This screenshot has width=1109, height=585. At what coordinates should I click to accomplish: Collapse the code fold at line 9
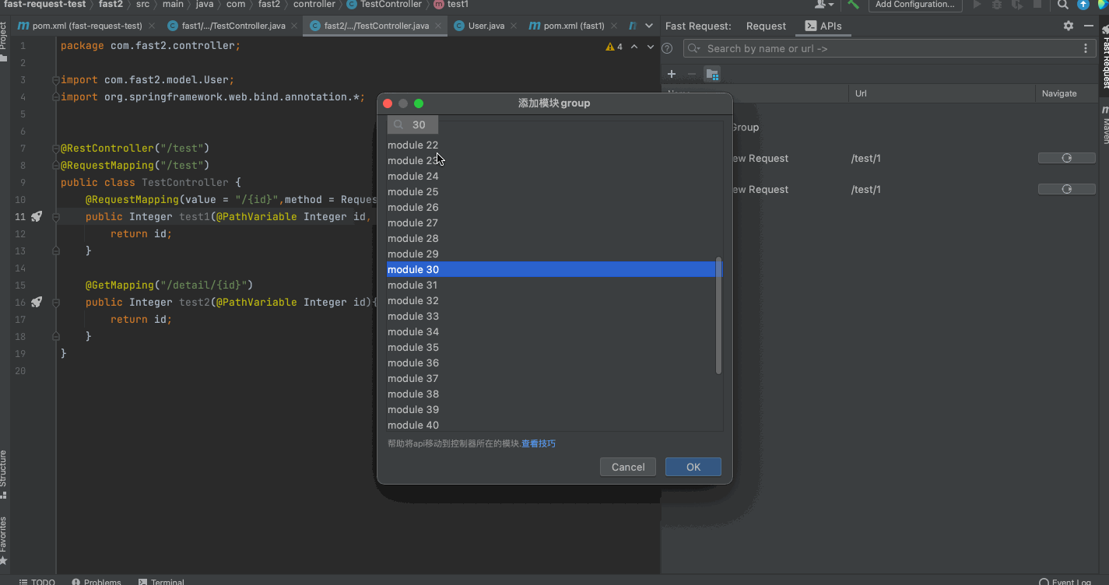click(56, 183)
